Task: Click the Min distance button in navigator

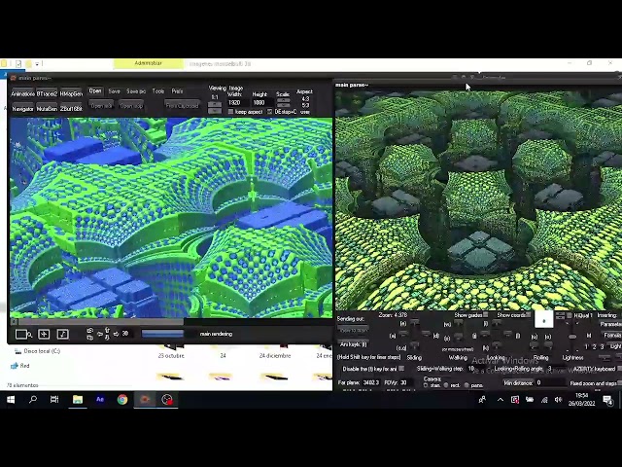Action: pos(518,382)
